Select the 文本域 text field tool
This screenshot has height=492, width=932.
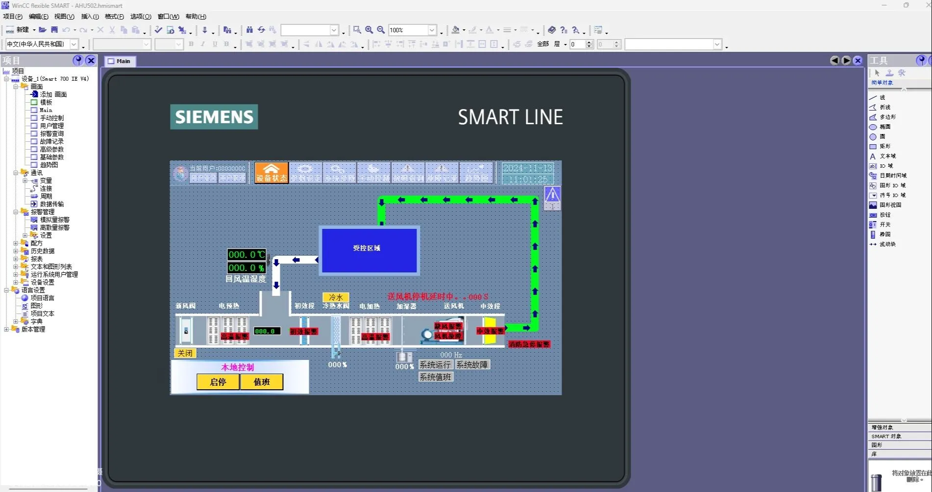[887, 156]
